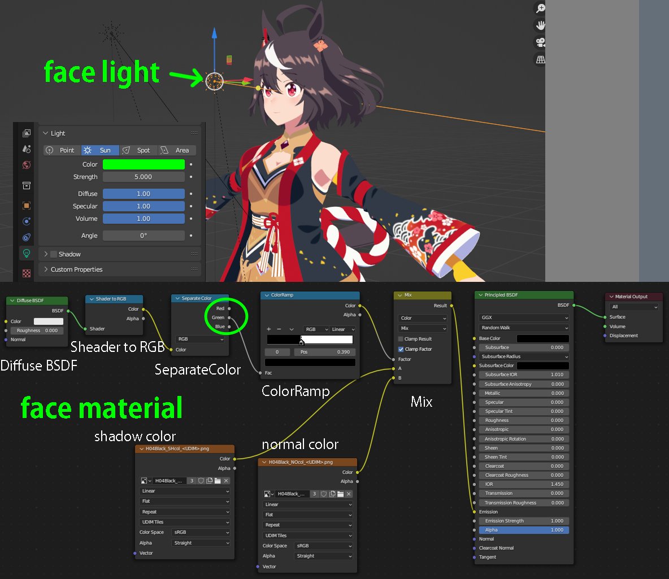
Task: Collapse the Principled BSDF node header
Action: [480, 295]
